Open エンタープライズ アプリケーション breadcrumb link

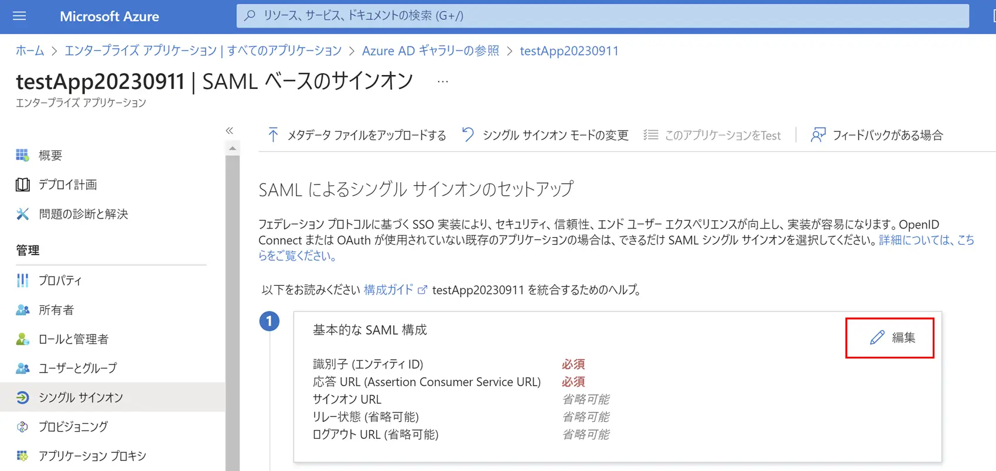203,51
